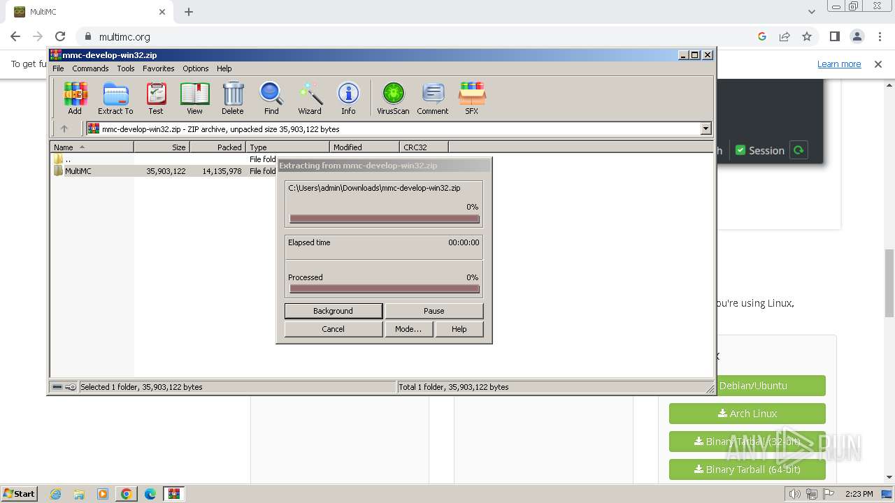895x503 pixels.
Task: Open Internet Explorer from taskbar
Action: click(56, 494)
